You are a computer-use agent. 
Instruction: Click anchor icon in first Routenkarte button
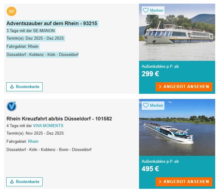(12, 87)
